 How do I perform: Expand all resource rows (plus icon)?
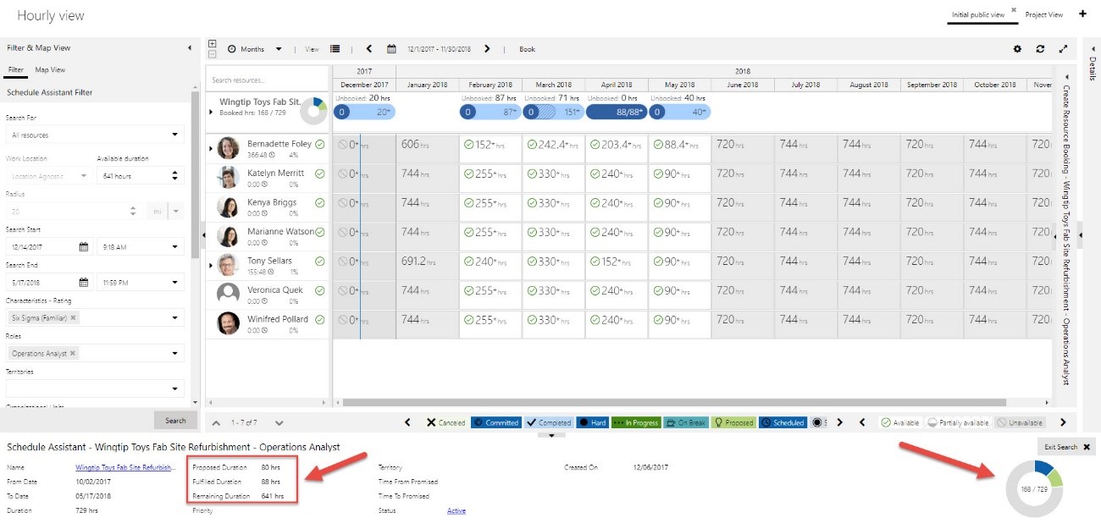coord(212,44)
